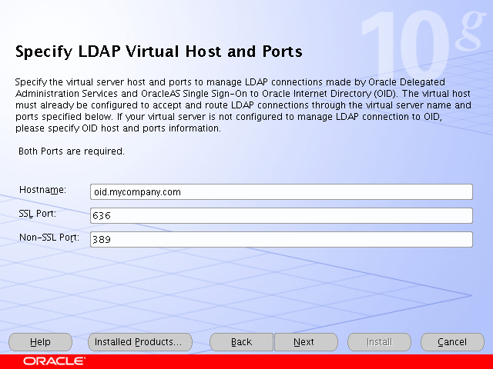Click the 'Hostname:' label
The image size is (493, 369).
43,190
